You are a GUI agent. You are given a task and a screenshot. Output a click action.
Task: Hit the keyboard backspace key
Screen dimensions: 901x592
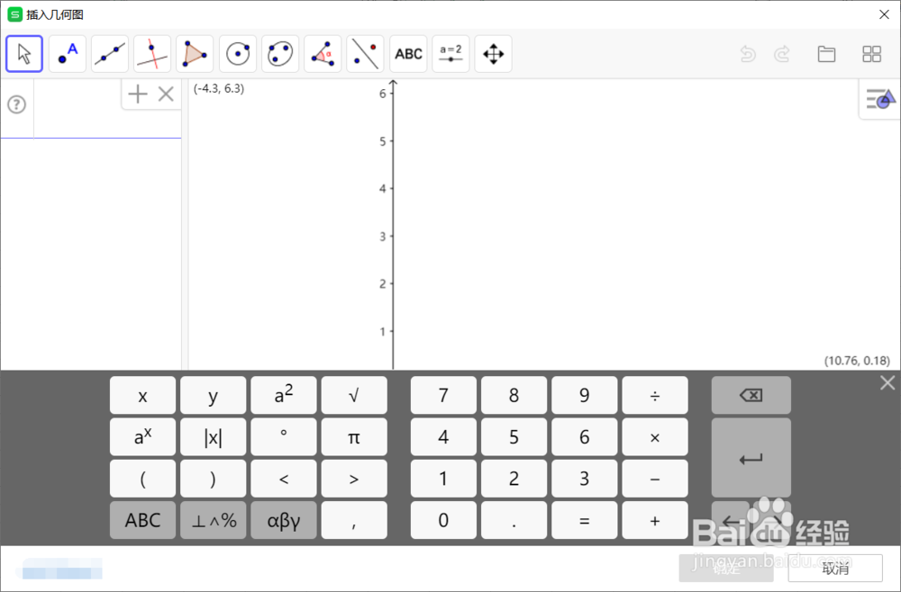[x=751, y=395]
